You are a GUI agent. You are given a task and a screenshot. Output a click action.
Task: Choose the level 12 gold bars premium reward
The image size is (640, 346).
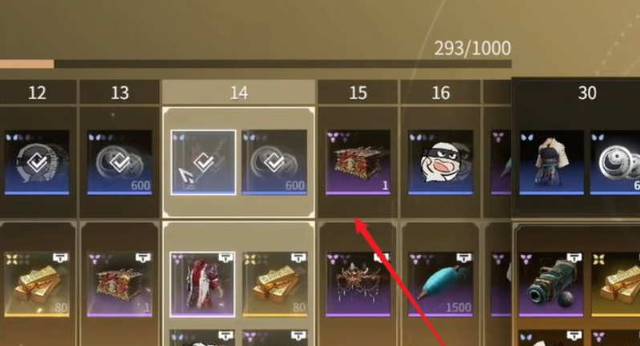point(37,284)
